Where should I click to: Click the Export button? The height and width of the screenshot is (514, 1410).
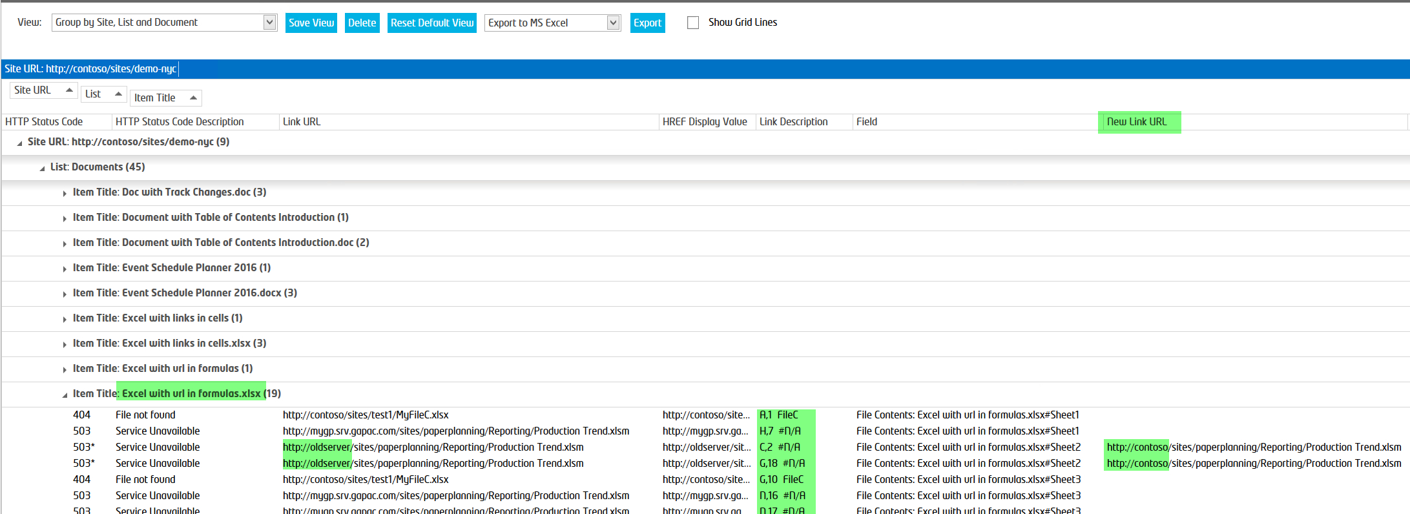tap(647, 23)
